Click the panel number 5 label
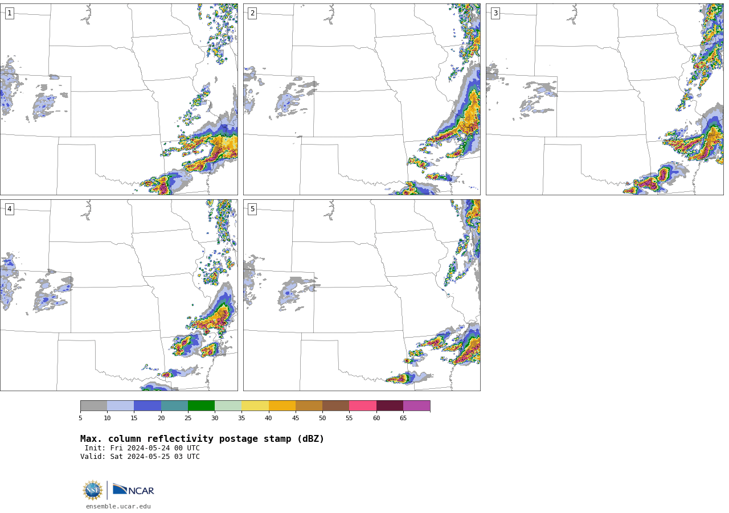The width and height of the screenshot is (729, 513). 252,209
